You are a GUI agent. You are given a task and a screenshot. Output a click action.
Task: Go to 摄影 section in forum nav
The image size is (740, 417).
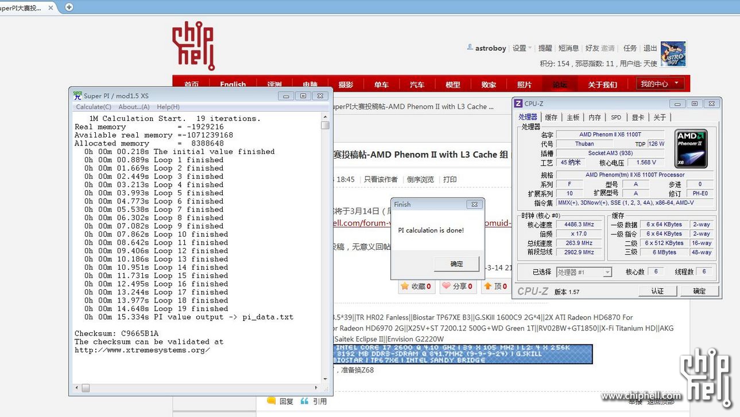(346, 85)
